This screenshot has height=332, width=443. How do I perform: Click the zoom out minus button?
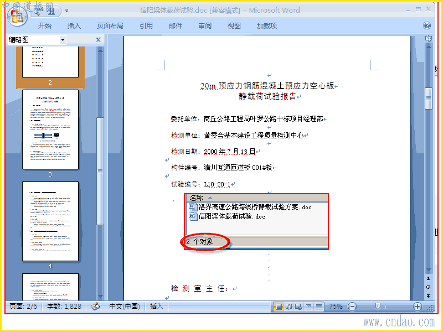point(352,307)
